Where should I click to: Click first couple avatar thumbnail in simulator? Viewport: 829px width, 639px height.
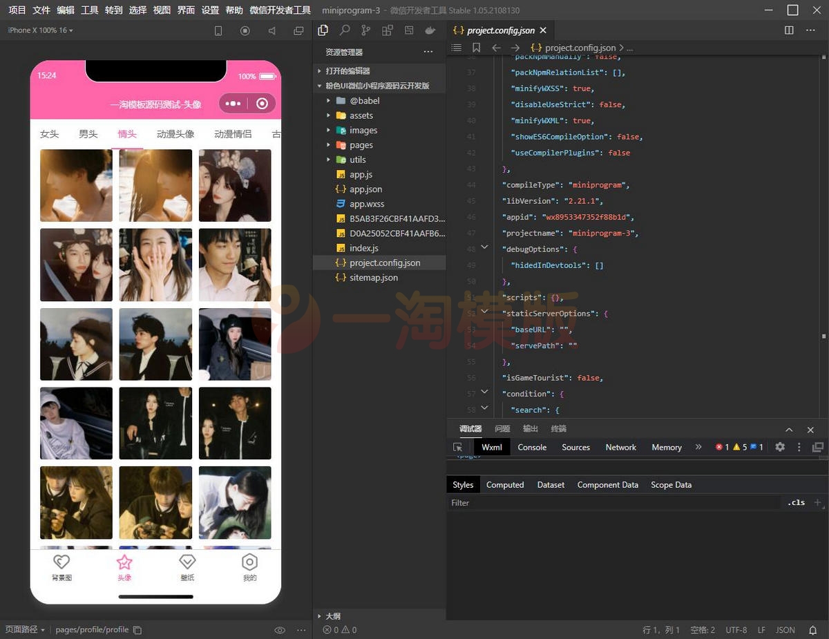click(x=76, y=185)
